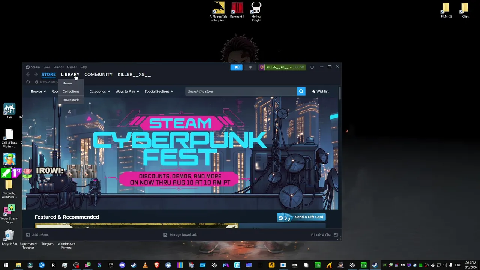Open the Remnant II desktop shortcut
Screen dimensions: 480x270
point(237,10)
